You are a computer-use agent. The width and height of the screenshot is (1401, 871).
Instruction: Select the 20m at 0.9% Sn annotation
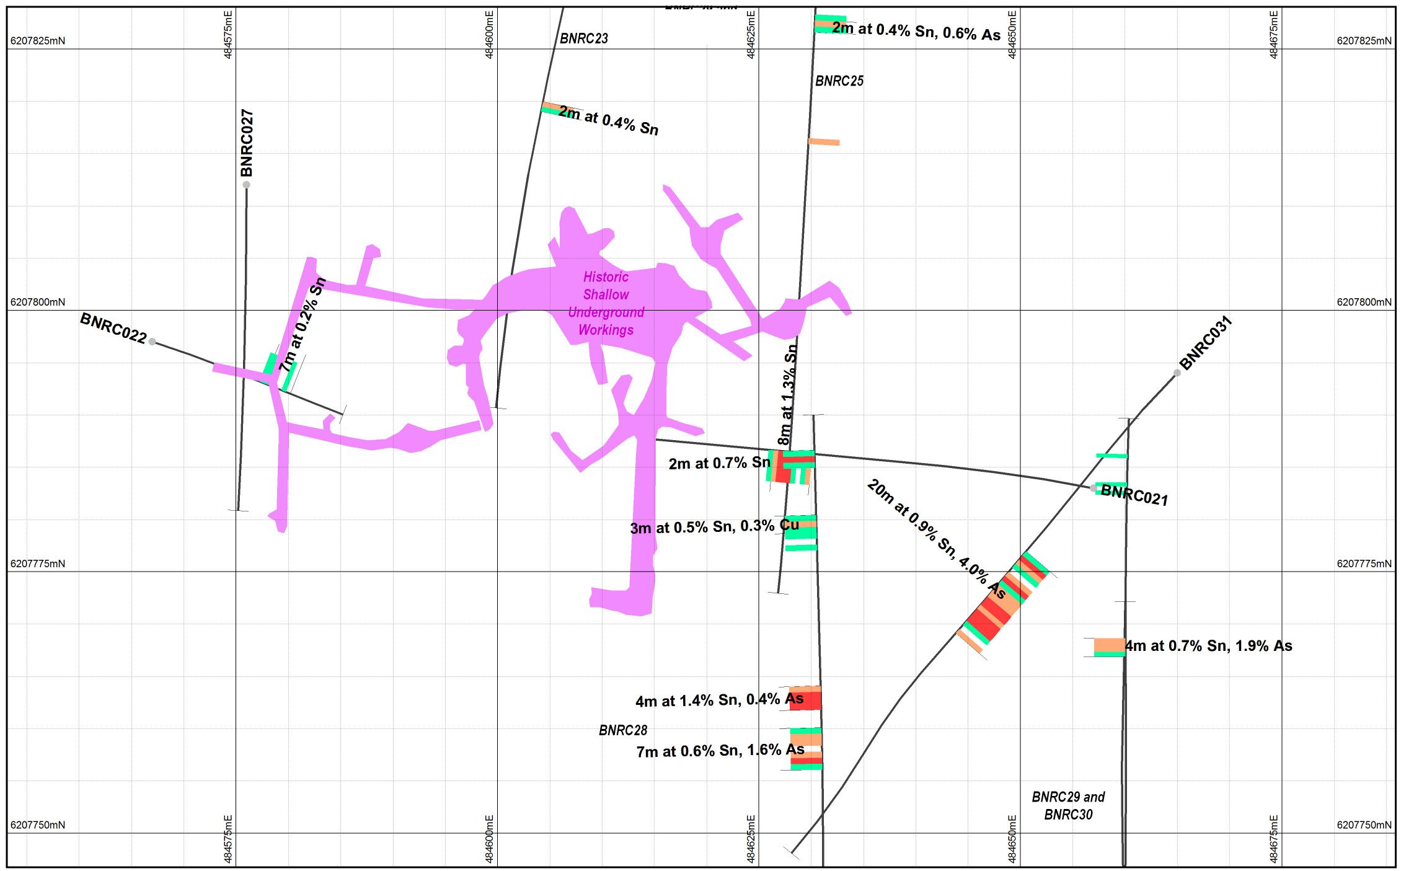(935, 539)
